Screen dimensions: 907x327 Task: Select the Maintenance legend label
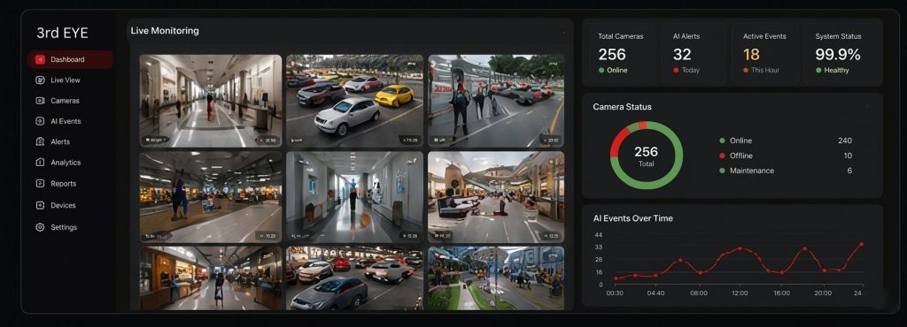coord(752,171)
